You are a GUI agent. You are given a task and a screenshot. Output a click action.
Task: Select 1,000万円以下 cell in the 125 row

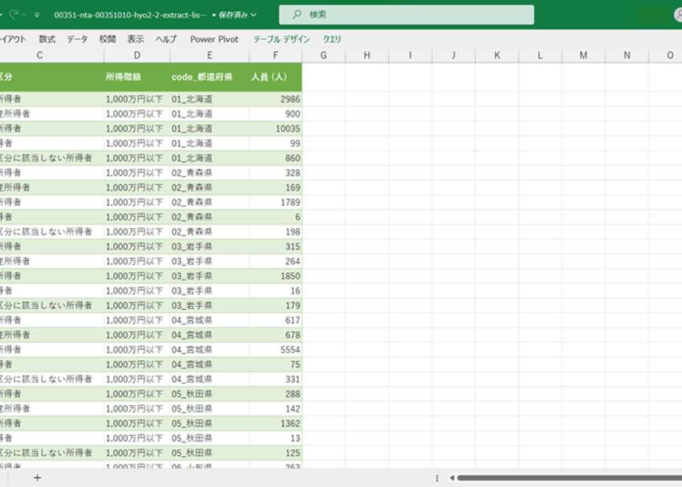137,453
